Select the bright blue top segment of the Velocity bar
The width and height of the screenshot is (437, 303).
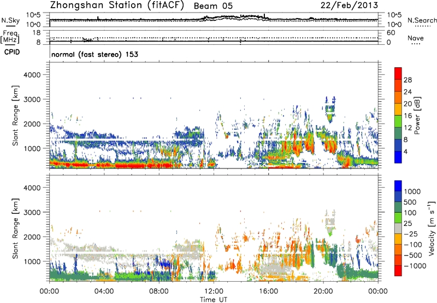click(x=398, y=186)
